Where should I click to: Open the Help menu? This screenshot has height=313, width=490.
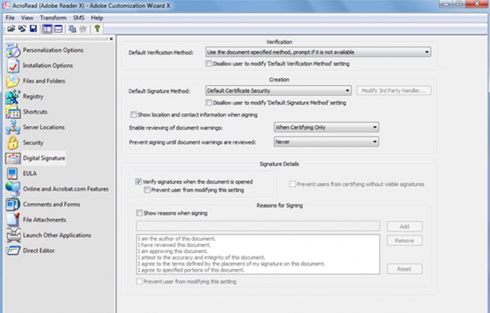pos(97,18)
